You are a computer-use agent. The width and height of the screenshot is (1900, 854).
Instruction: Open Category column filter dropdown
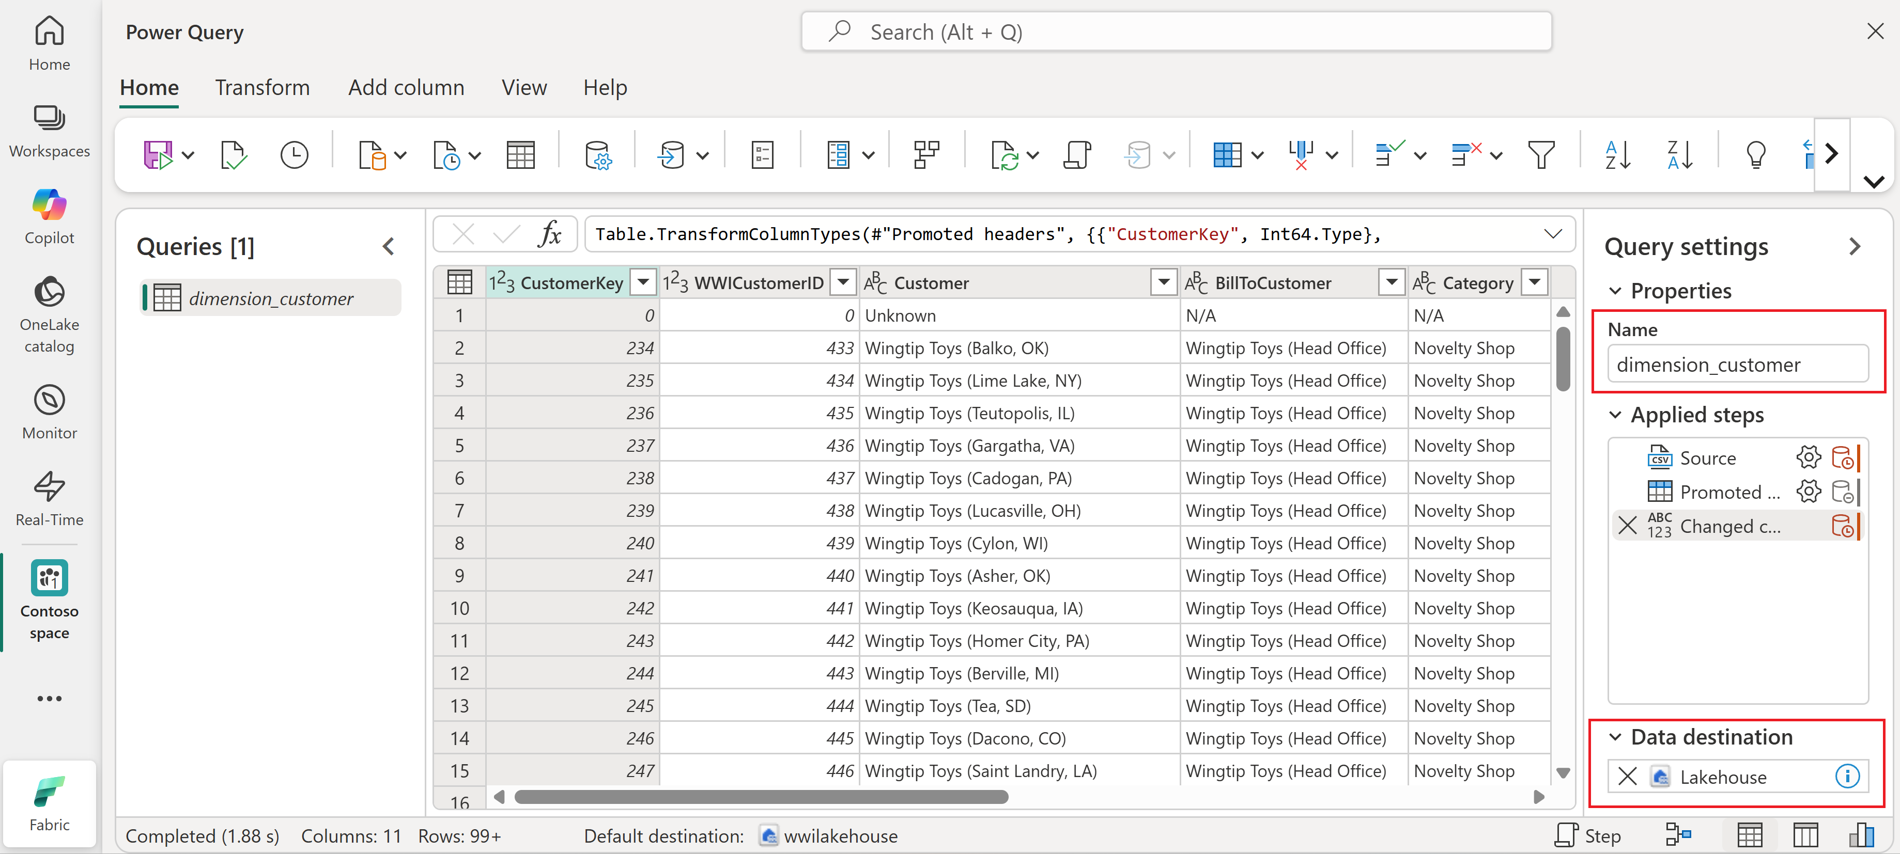click(x=1535, y=281)
